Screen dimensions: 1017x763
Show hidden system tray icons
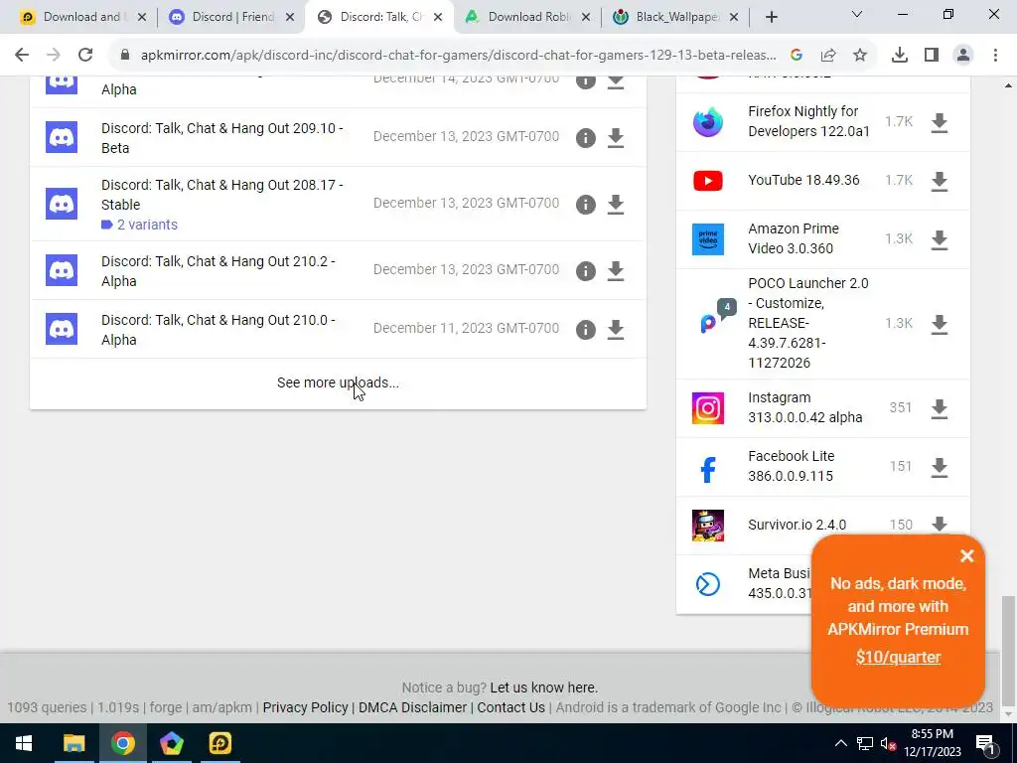pyautogui.click(x=840, y=743)
